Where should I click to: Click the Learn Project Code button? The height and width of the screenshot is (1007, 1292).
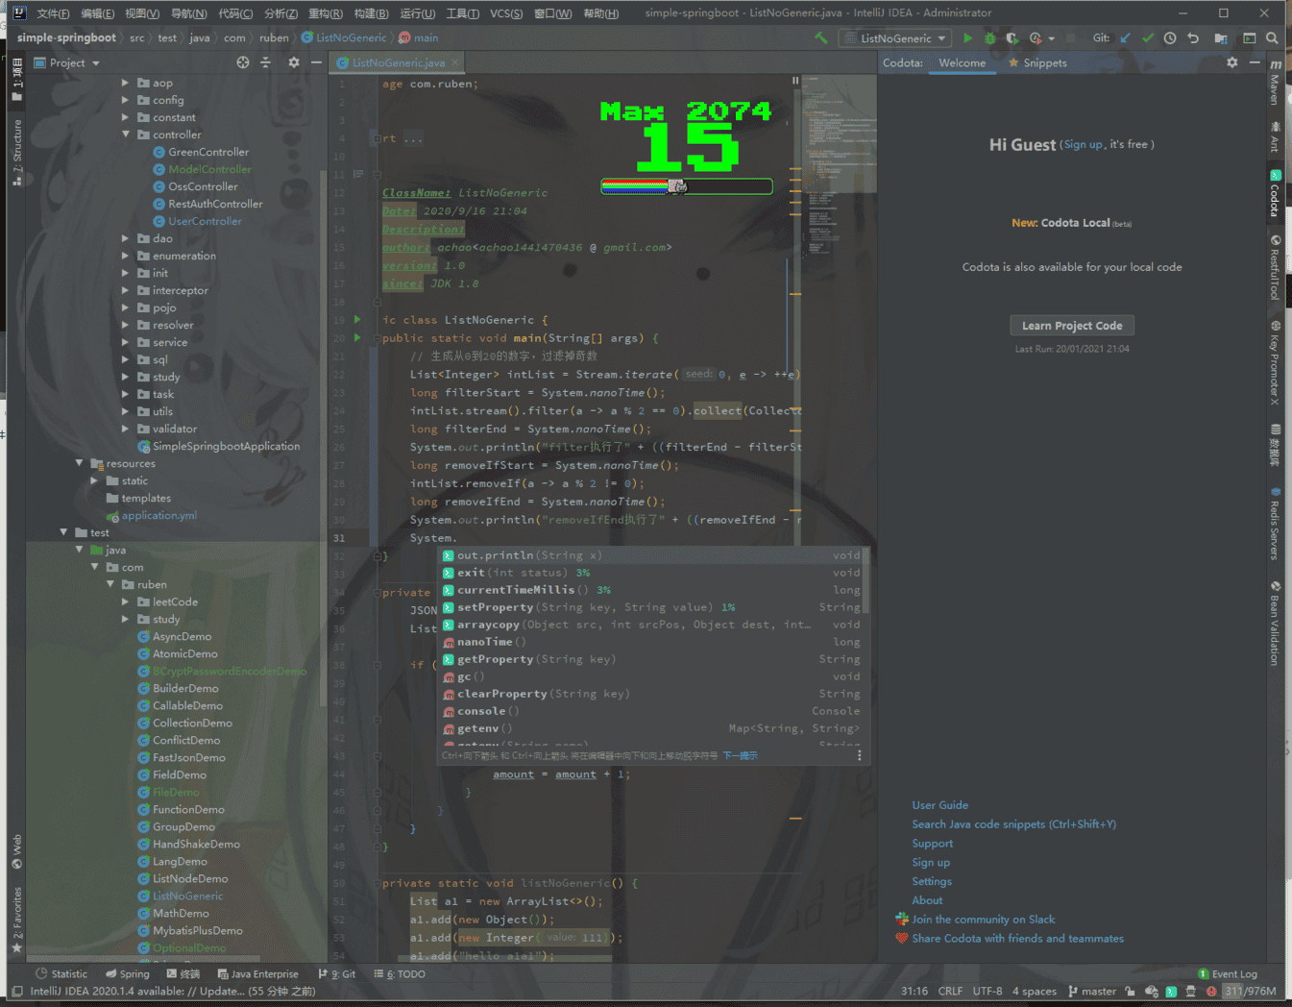pyautogui.click(x=1071, y=326)
